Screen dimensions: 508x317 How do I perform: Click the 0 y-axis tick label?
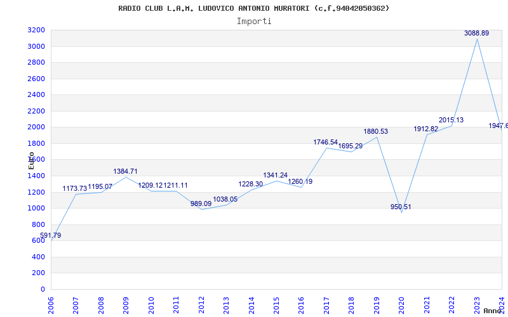pos(43,289)
